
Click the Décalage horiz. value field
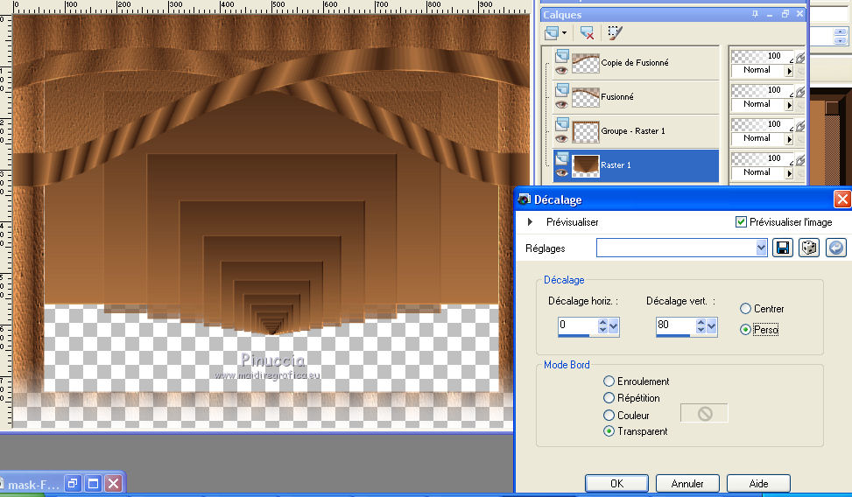(578, 325)
